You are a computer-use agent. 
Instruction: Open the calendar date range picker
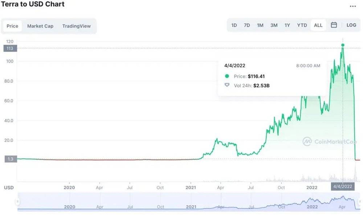[x=334, y=25]
